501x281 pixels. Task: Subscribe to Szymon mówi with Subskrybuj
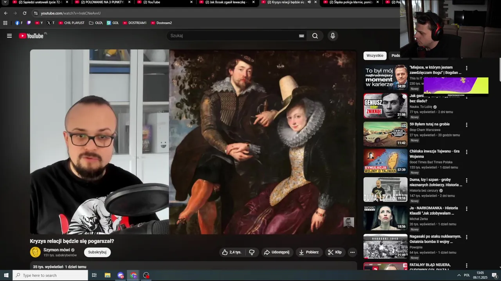[x=97, y=252]
